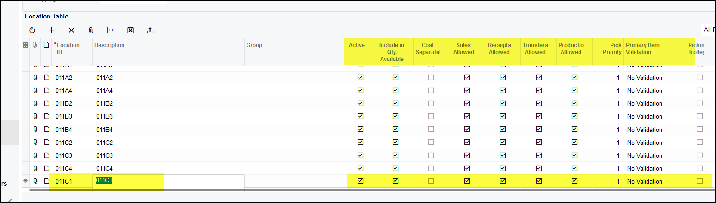This screenshot has height=203, width=716.
Task: Click the Refresh icon in Location Table toolbar
Action: [32, 30]
